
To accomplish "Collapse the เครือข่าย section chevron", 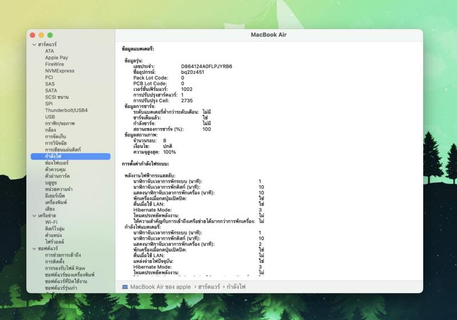I will (x=34, y=216).
